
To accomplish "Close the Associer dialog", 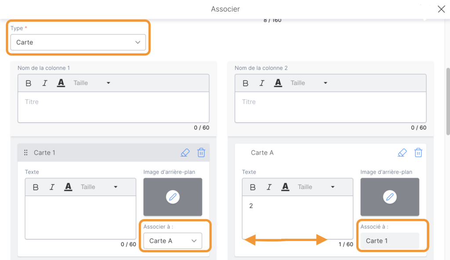I will pyautogui.click(x=441, y=9).
